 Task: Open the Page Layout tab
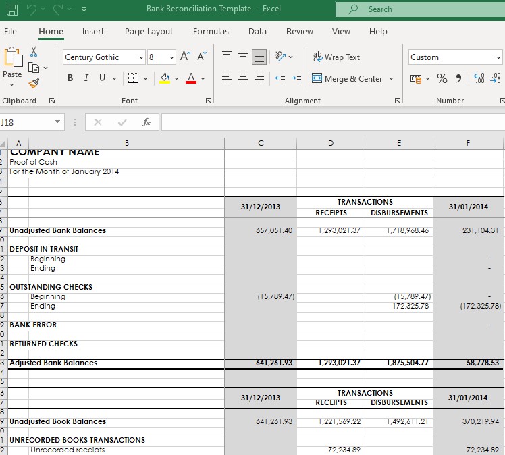pyautogui.click(x=149, y=32)
